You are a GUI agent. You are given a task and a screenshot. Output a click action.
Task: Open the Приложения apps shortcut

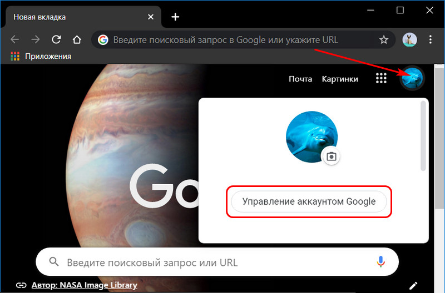click(41, 57)
